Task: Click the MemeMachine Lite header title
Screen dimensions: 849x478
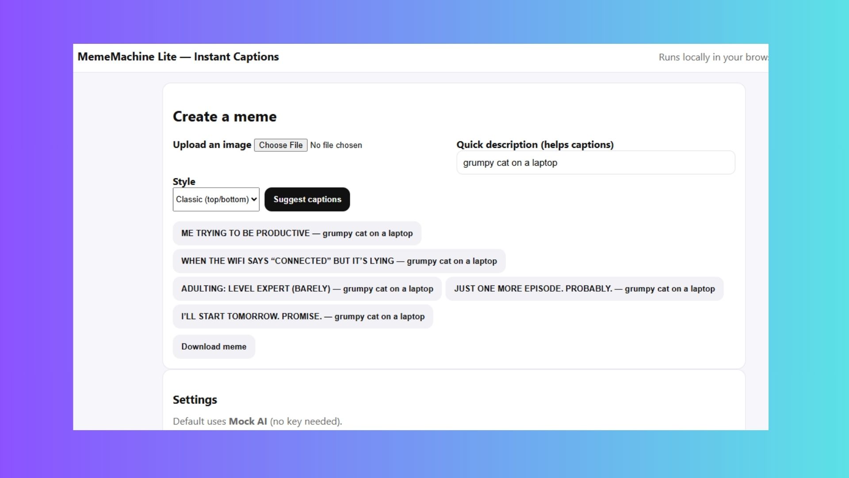Action: pyautogui.click(x=178, y=57)
